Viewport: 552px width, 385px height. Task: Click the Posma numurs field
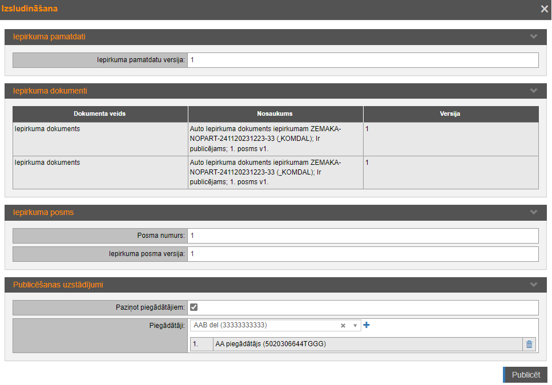[x=362, y=236]
